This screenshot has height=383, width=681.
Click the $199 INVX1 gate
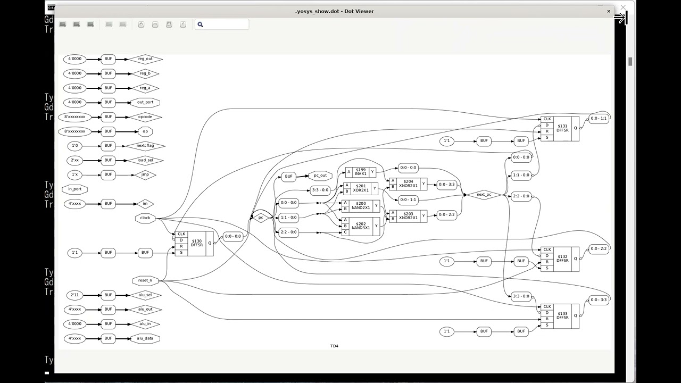[361, 172]
